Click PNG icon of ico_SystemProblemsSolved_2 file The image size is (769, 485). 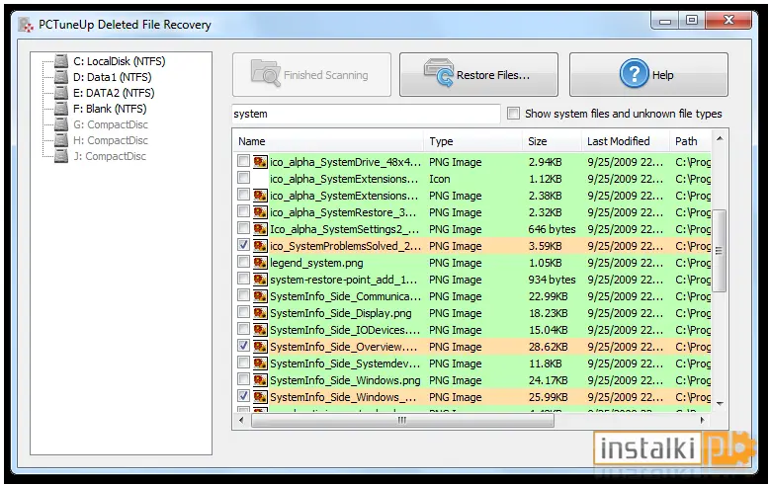(260, 245)
